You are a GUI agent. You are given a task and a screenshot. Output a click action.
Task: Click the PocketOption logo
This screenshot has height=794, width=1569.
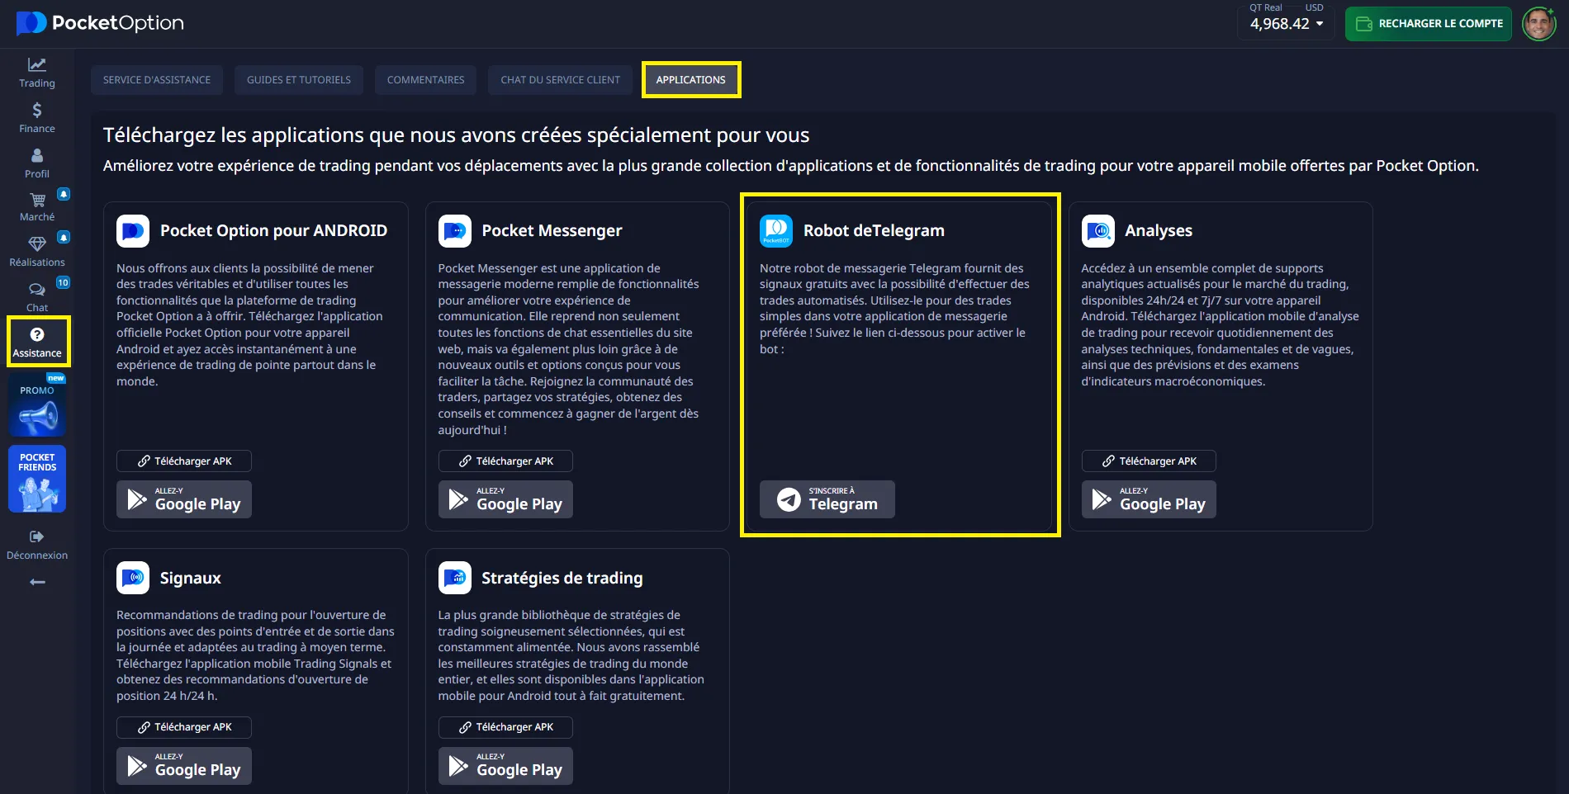(x=100, y=23)
